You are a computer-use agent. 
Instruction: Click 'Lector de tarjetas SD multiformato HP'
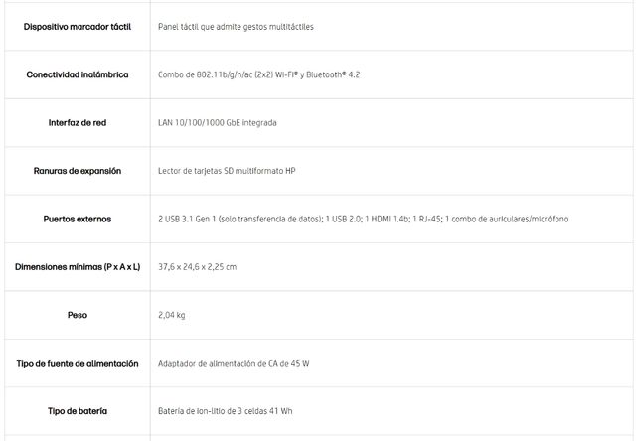[227, 171]
